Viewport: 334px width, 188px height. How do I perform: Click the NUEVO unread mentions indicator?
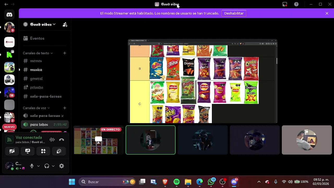[9, 127]
